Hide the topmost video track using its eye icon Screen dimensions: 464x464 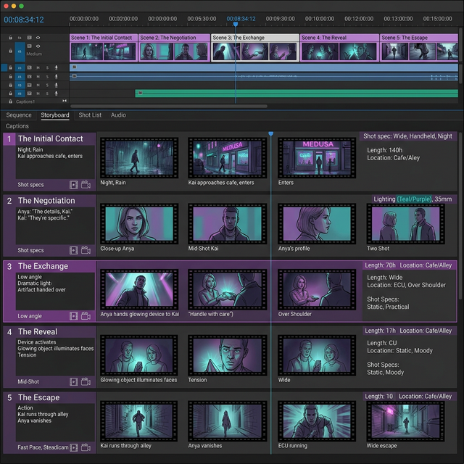[38, 37]
